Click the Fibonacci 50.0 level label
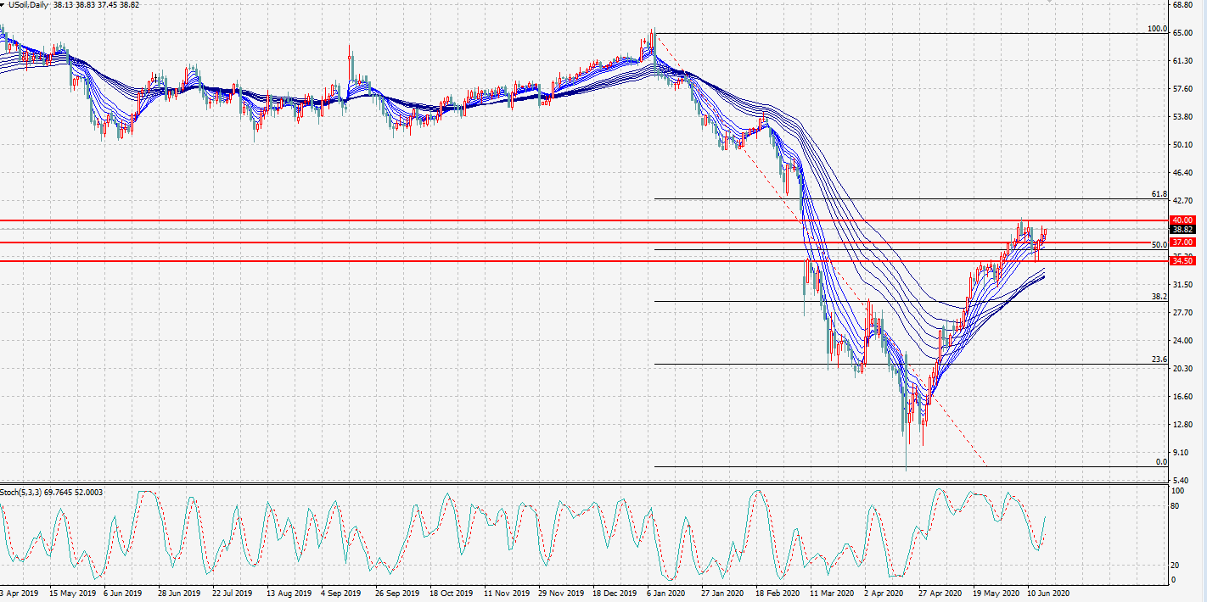This screenshot has width=1207, height=602. tap(1159, 245)
